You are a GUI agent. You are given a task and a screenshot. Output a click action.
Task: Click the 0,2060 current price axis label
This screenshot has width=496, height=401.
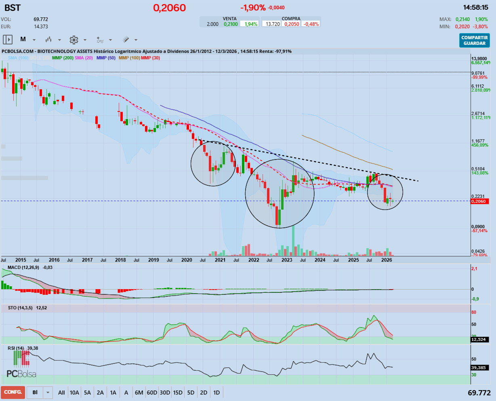(x=479, y=201)
